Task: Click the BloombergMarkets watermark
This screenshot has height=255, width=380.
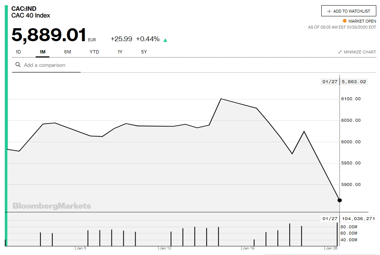Action: click(x=52, y=206)
